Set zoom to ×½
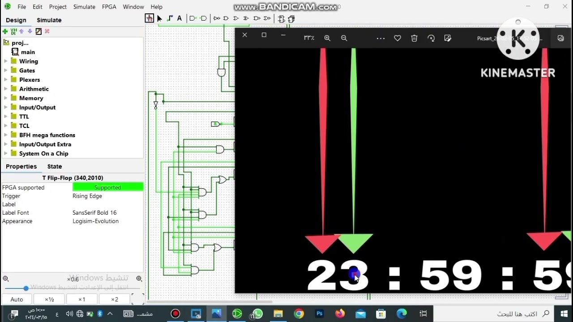573x322 pixels. click(x=49, y=299)
